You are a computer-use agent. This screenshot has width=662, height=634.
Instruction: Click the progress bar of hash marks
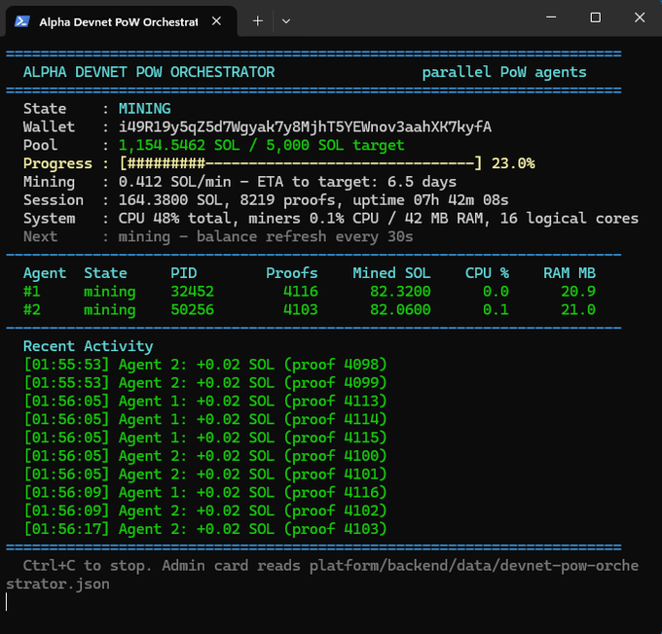pos(300,163)
